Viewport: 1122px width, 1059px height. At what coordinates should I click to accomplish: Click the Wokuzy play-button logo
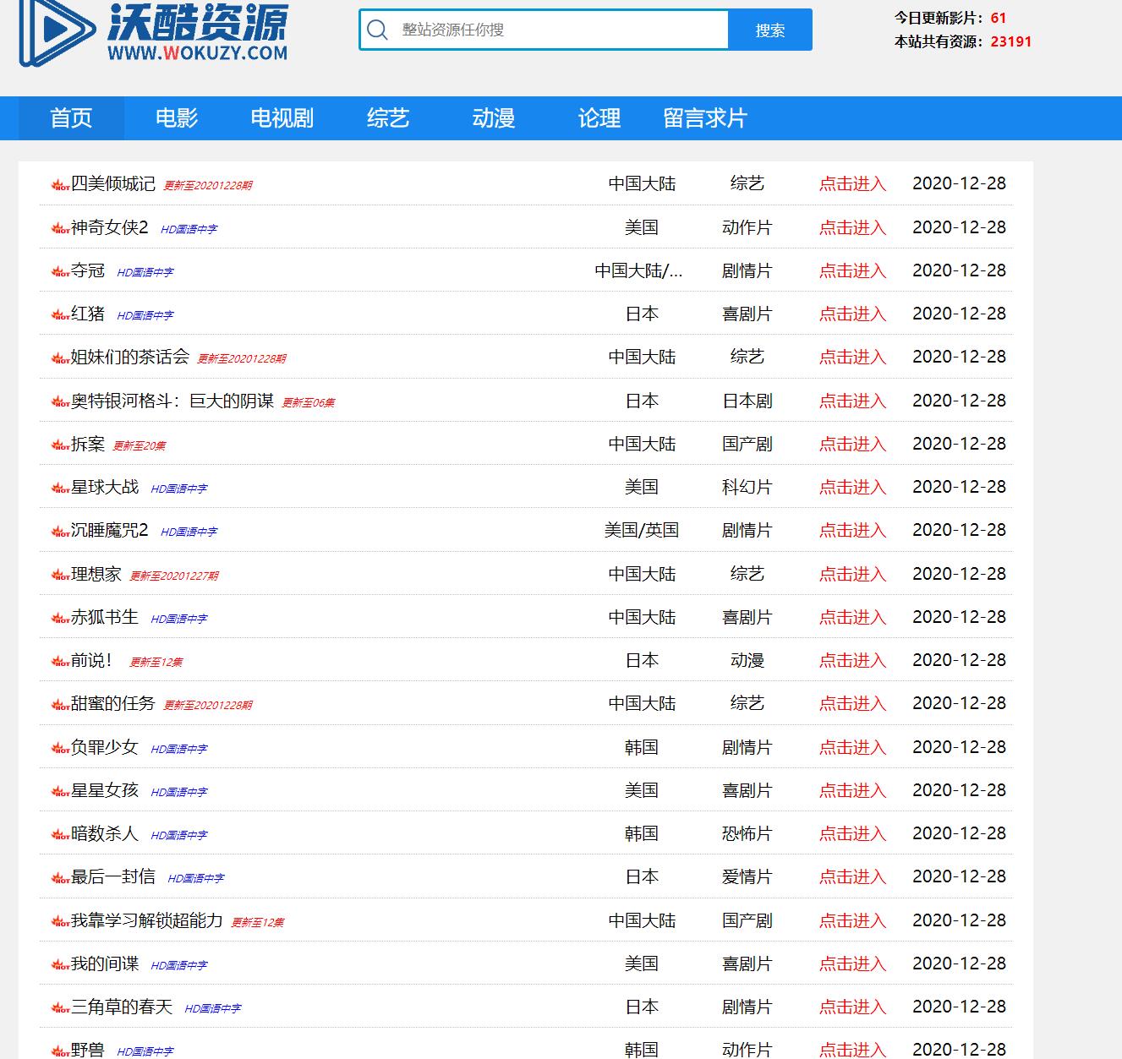coord(57,31)
